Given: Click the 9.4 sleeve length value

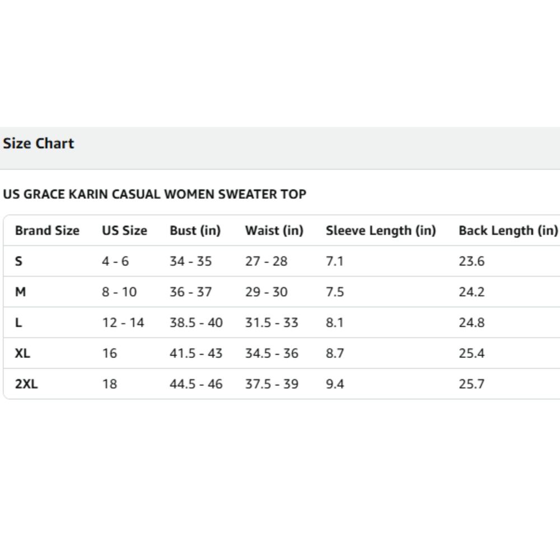Looking at the screenshot, I should click(335, 384).
